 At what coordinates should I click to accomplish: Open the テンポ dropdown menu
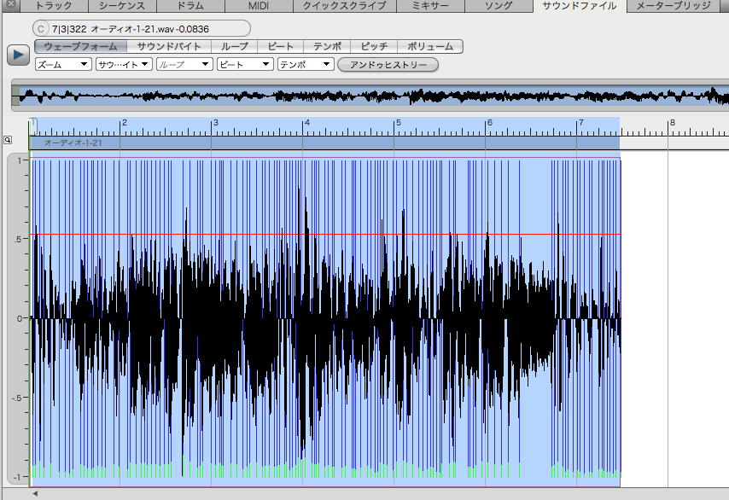(306, 65)
